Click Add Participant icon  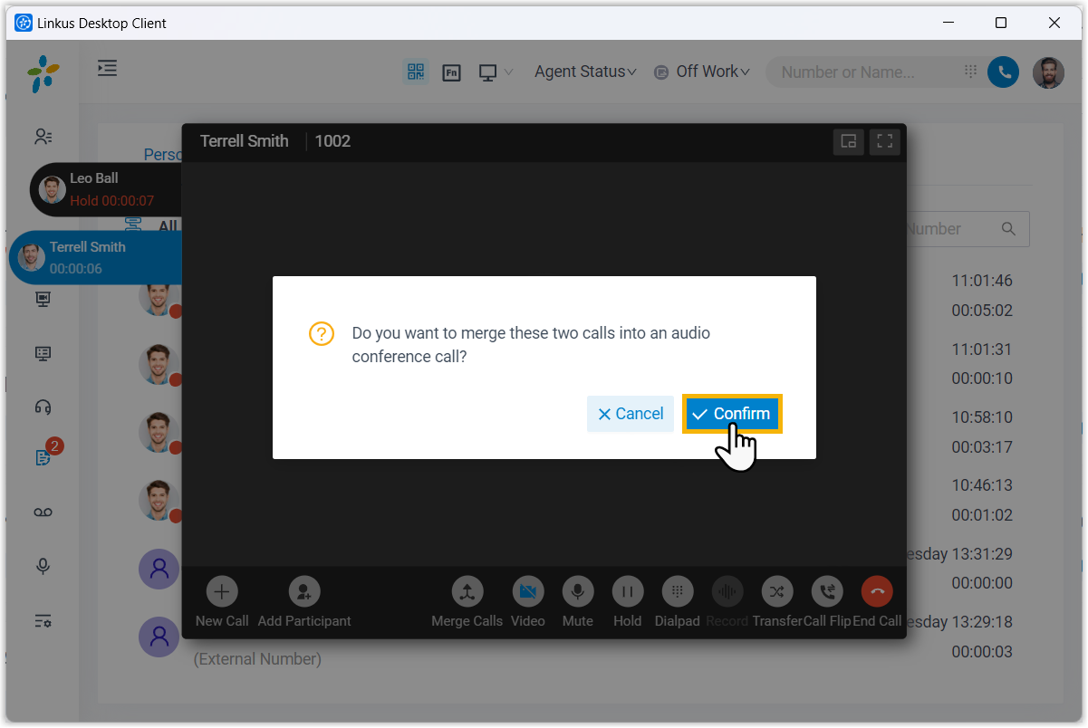tap(304, 592)
